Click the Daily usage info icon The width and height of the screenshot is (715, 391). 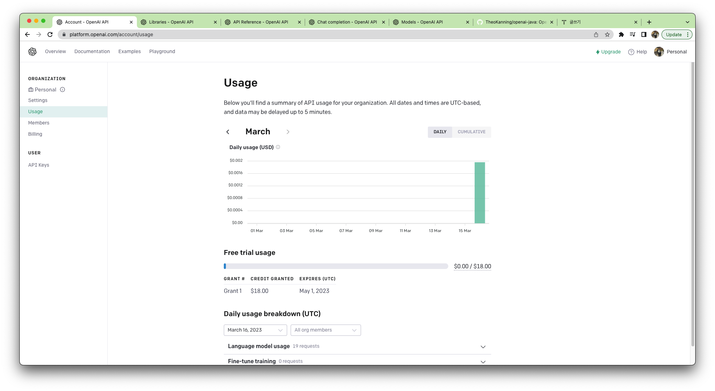click(278, 147)
